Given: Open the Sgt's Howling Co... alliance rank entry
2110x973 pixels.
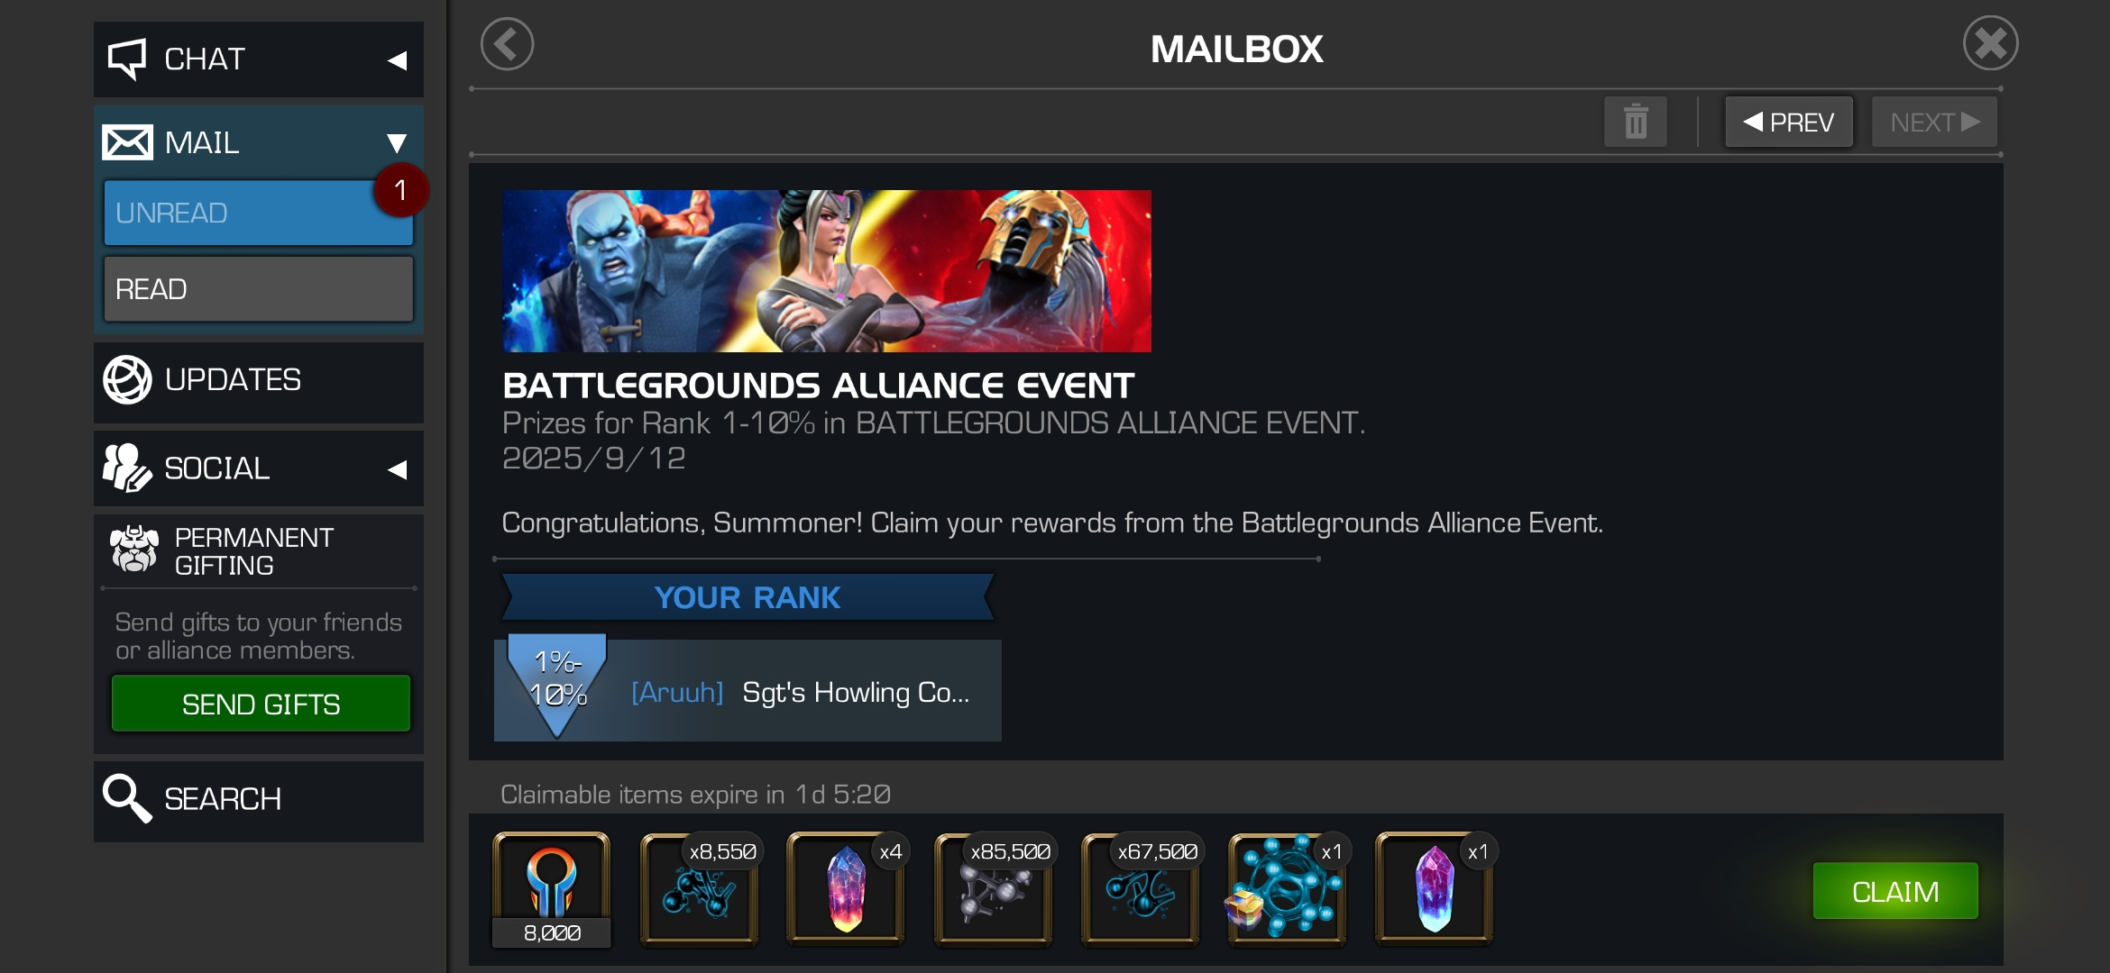Looking at the screenshot, I should (x=748, y=691).
